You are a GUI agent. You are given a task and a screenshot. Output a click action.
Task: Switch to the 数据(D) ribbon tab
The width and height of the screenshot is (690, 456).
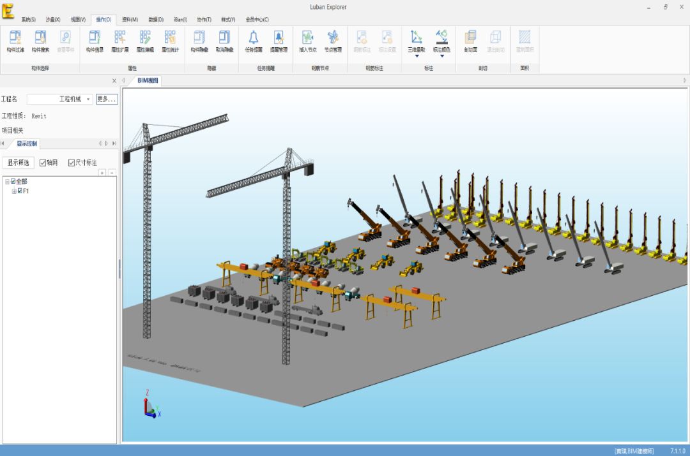156,20
